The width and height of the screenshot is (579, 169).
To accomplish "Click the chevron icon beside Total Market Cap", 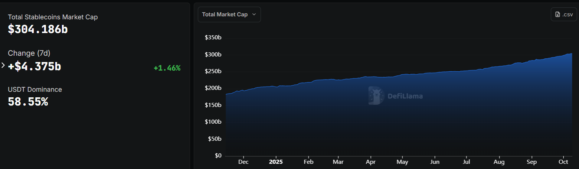I will pyautogui.click(x=254, y=14).
